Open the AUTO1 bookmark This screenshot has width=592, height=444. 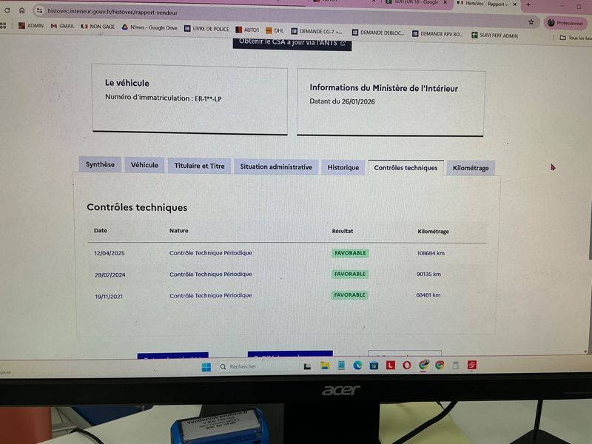(247, 30)
